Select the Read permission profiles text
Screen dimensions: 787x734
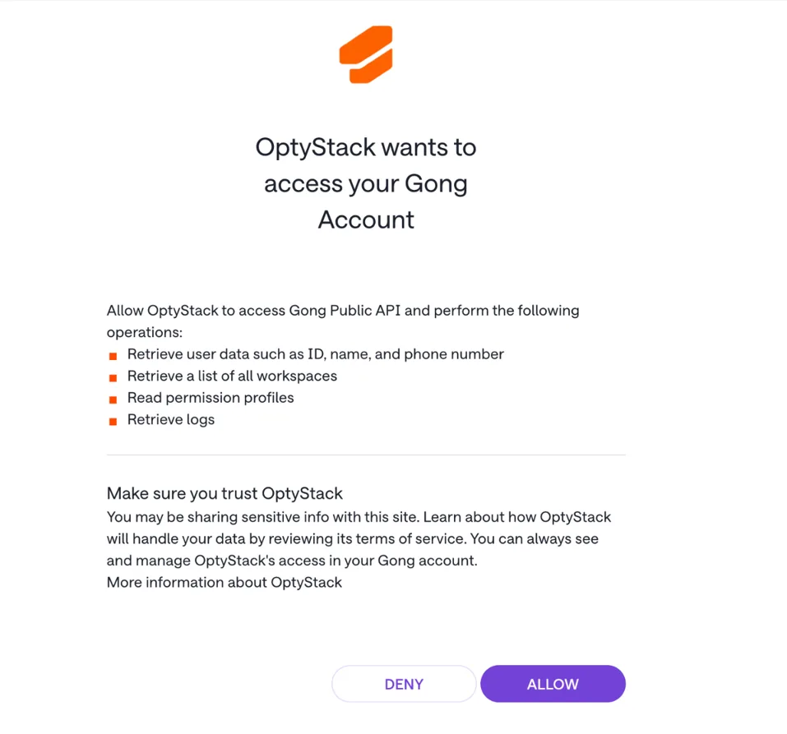(211, 398)
